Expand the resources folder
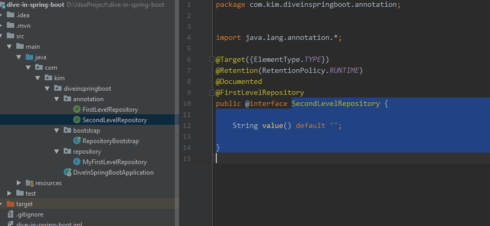 click(19, 182)
